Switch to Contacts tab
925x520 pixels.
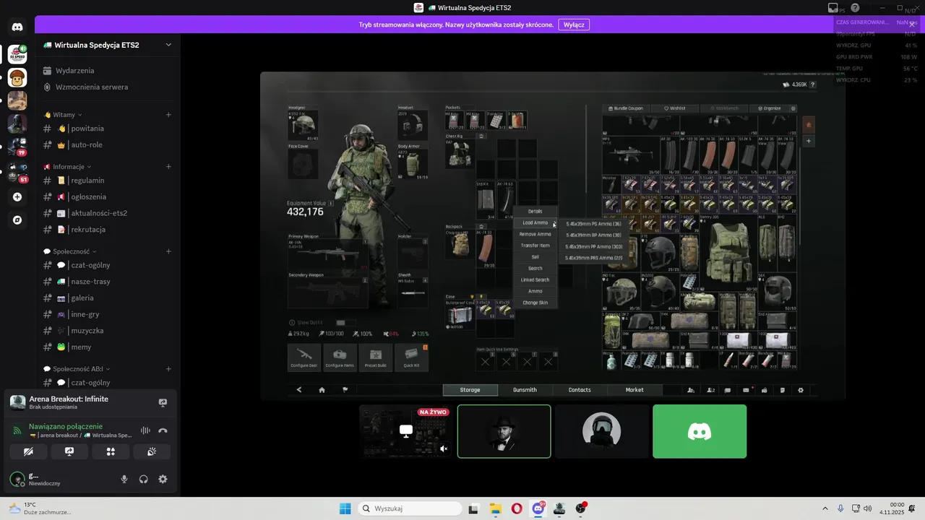click(580, 390)
